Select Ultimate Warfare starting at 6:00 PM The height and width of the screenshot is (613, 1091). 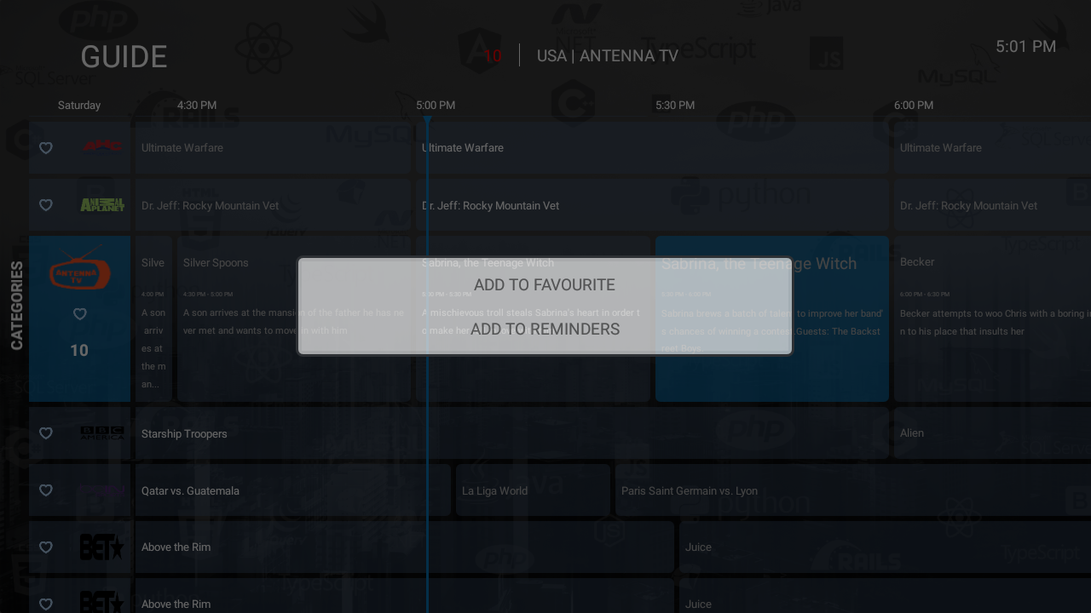pyautogui.click(x=993, y=147)
